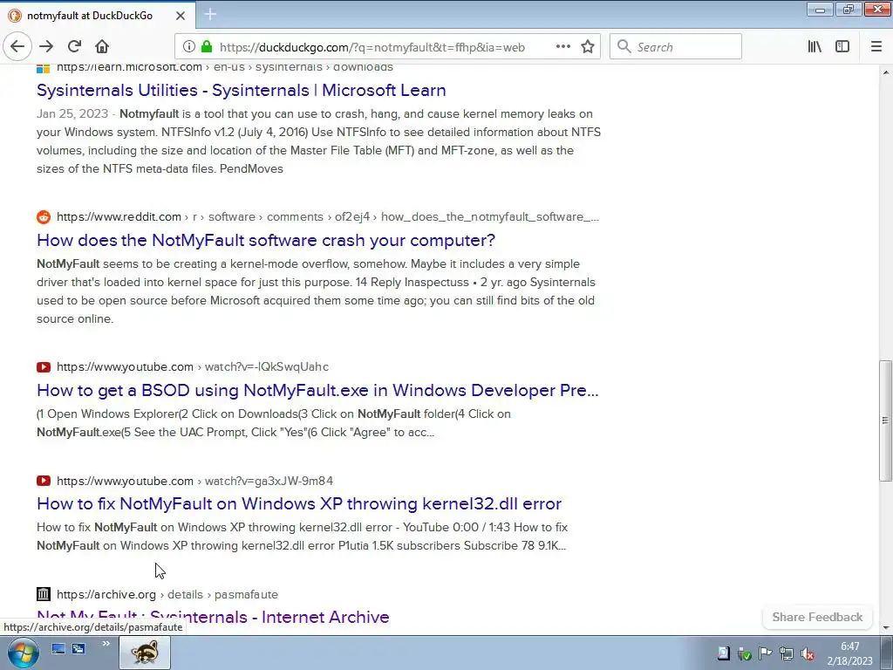Open Reddit result about NotMyFault crashing the computer
The height and width of the screenshot is (670, 893).
pos(266,240)
